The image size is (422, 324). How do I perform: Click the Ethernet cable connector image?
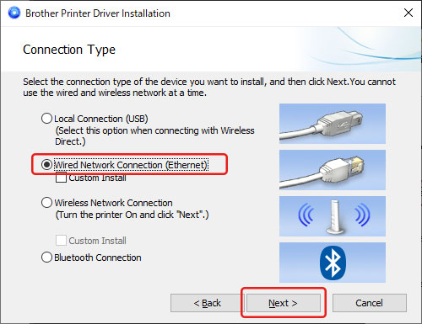coord(333,170)
